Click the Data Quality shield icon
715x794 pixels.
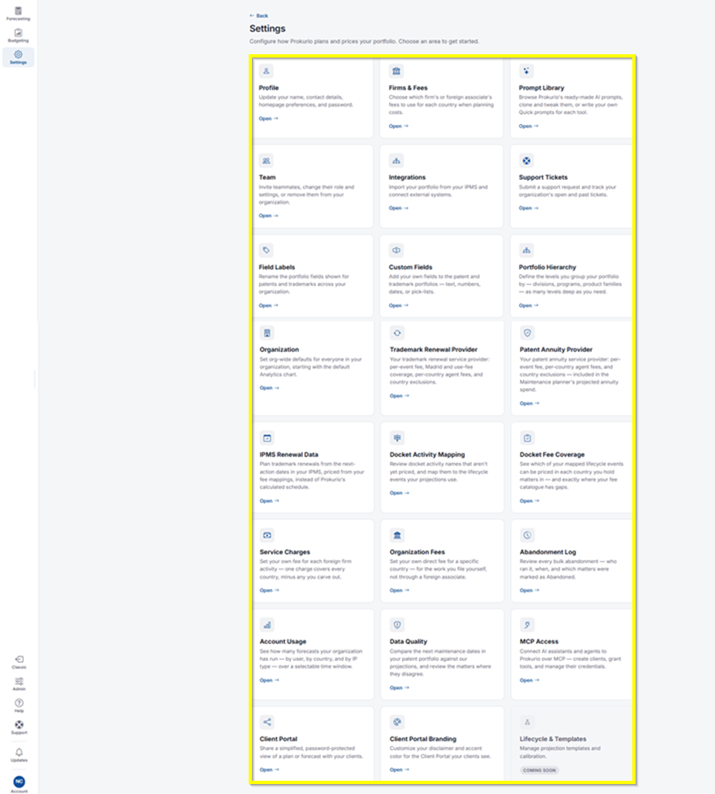[397, 625]
